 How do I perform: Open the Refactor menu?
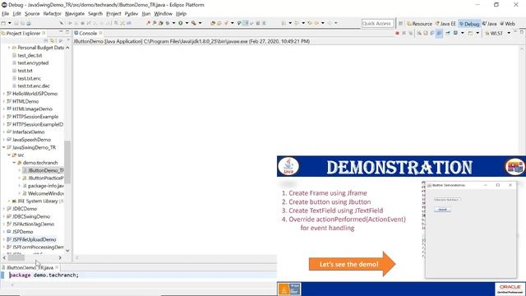[52, 14]
